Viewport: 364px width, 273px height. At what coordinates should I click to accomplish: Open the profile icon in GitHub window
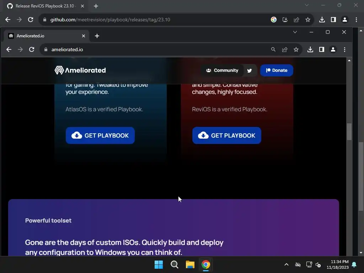click(345, 20)
